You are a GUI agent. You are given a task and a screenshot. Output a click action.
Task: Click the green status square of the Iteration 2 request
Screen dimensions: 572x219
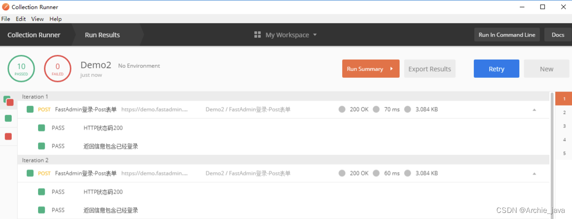click(30, 173)
